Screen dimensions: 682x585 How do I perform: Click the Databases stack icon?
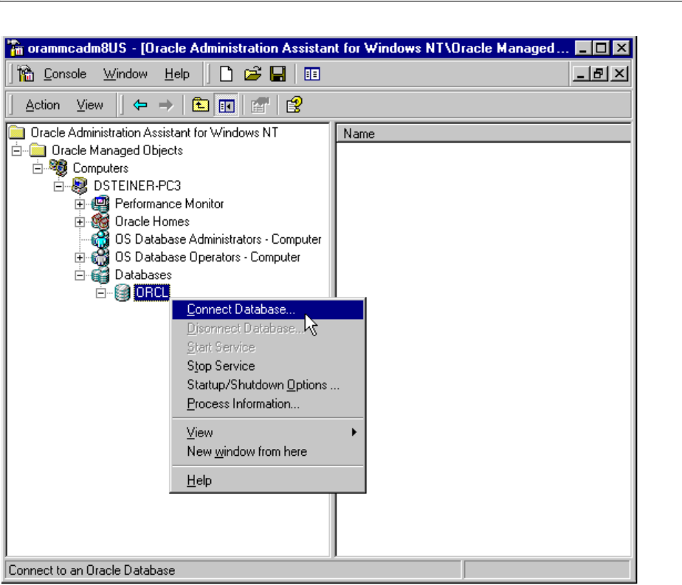(x=100, y=275)
